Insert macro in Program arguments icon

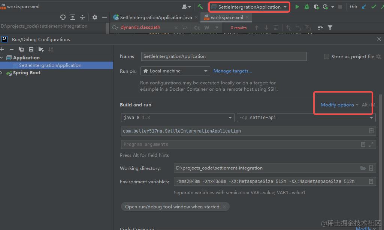pos(363,144)
